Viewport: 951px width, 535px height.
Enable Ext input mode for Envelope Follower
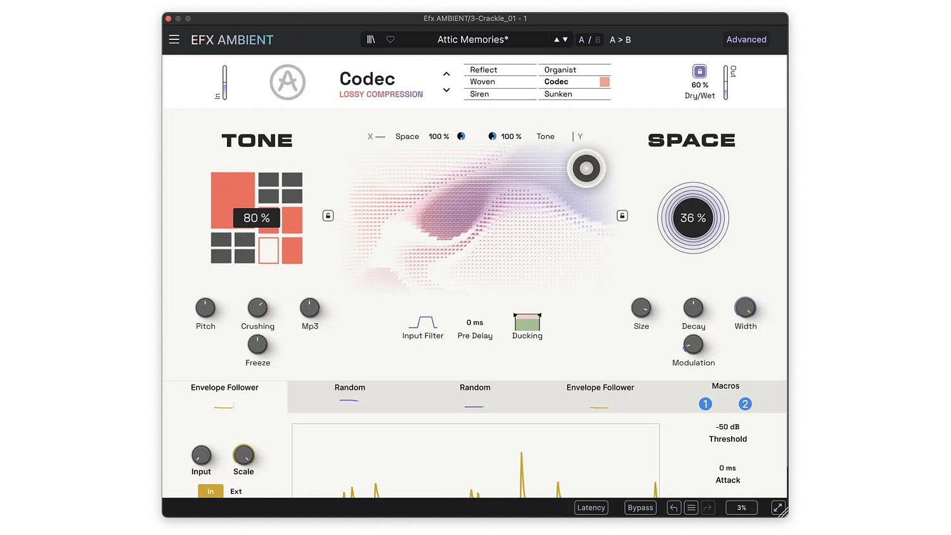(x=235, y=491)
